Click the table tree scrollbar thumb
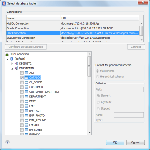Viewport: 150px width, 150px height. pos(89,66)
